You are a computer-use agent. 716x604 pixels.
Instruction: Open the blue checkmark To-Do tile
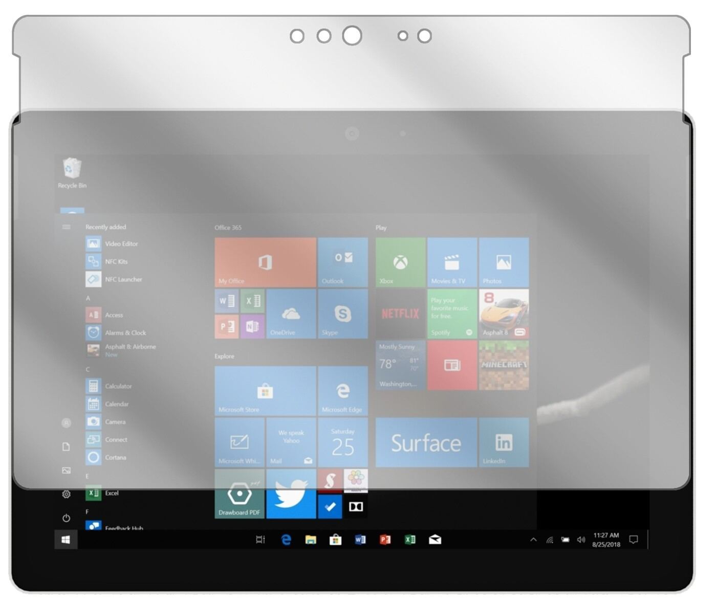click(330, 507)
